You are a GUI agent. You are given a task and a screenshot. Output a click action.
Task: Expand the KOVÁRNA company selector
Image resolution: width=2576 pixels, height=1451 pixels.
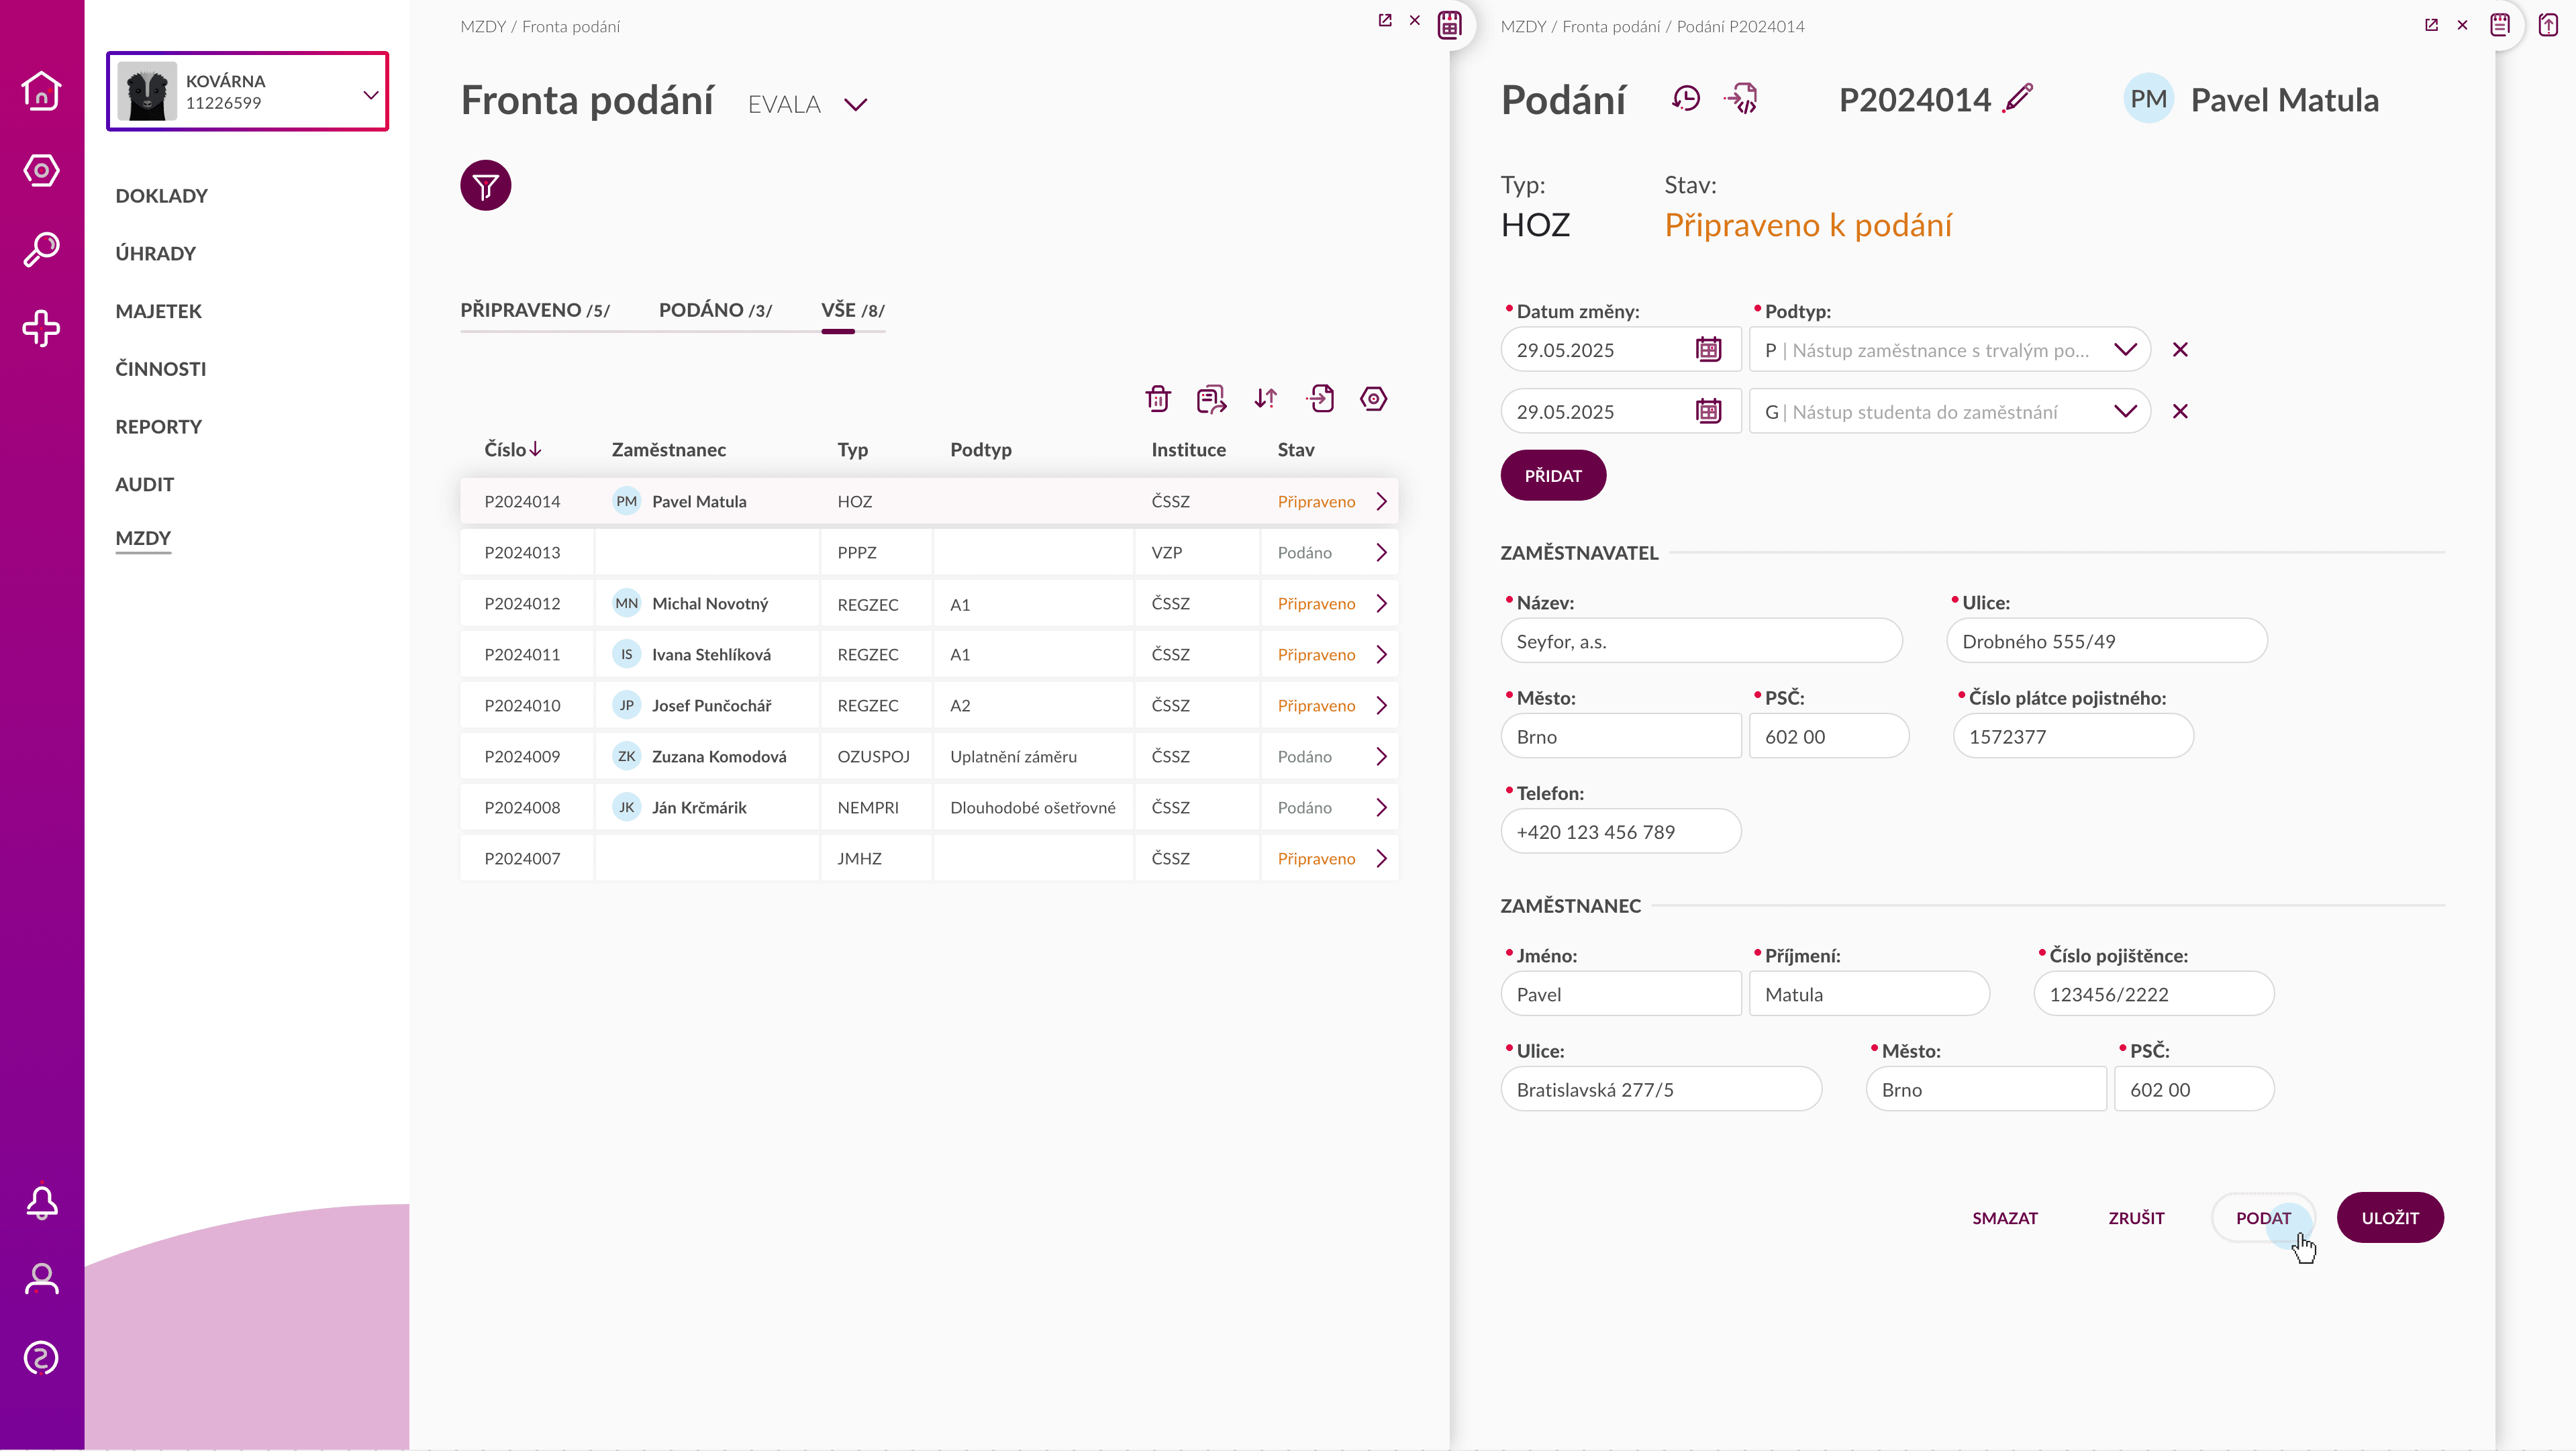tap(248, 91)
